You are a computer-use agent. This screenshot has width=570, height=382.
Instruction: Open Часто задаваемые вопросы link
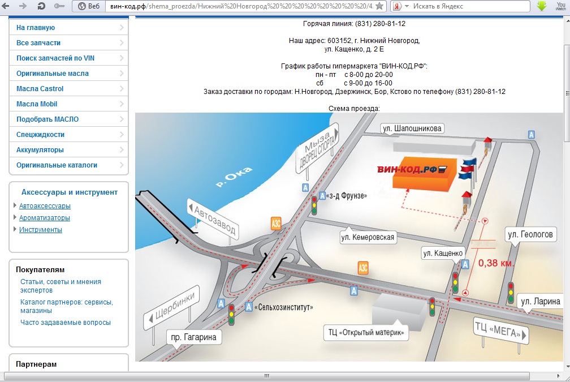[x=66, y=323]
